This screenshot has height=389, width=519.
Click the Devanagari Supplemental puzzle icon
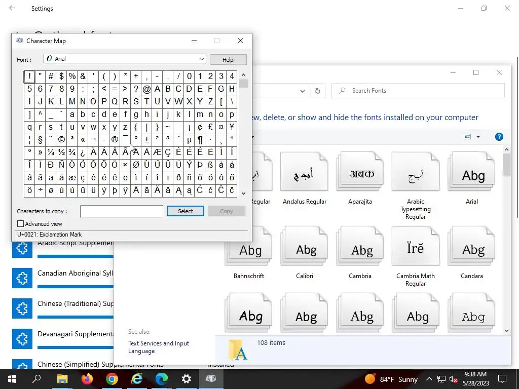[22, 339]
